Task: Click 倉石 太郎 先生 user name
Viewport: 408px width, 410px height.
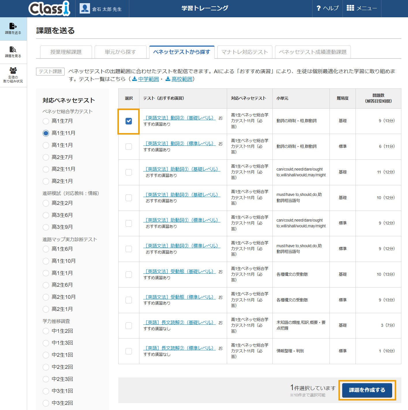Action: coord(107,9)
